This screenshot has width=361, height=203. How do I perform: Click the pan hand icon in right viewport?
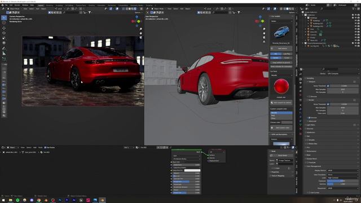pos(264,33)
